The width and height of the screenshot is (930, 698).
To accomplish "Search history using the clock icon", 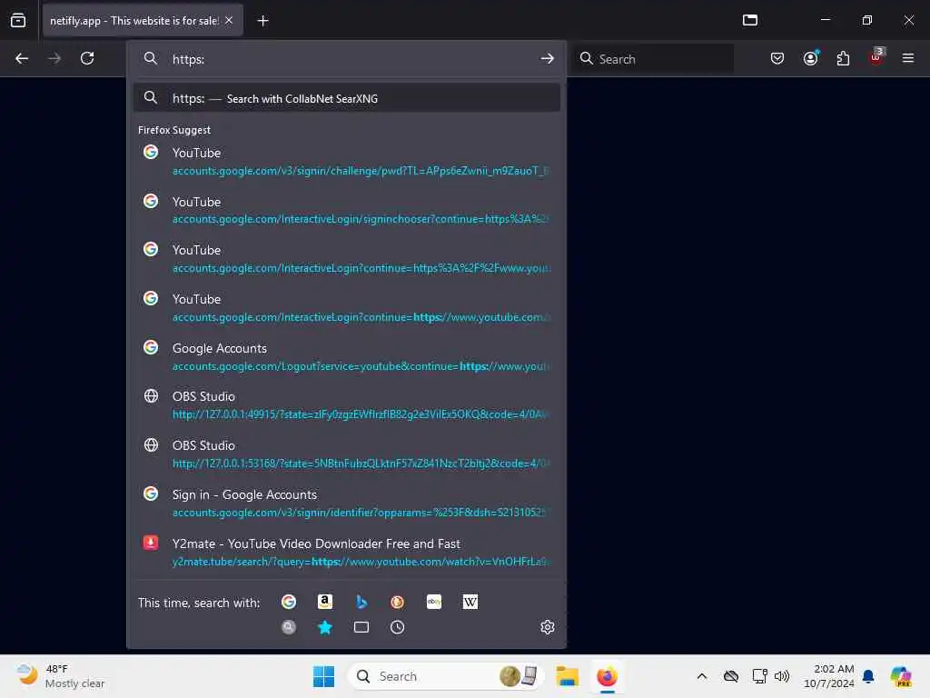I will coord(398,627).
